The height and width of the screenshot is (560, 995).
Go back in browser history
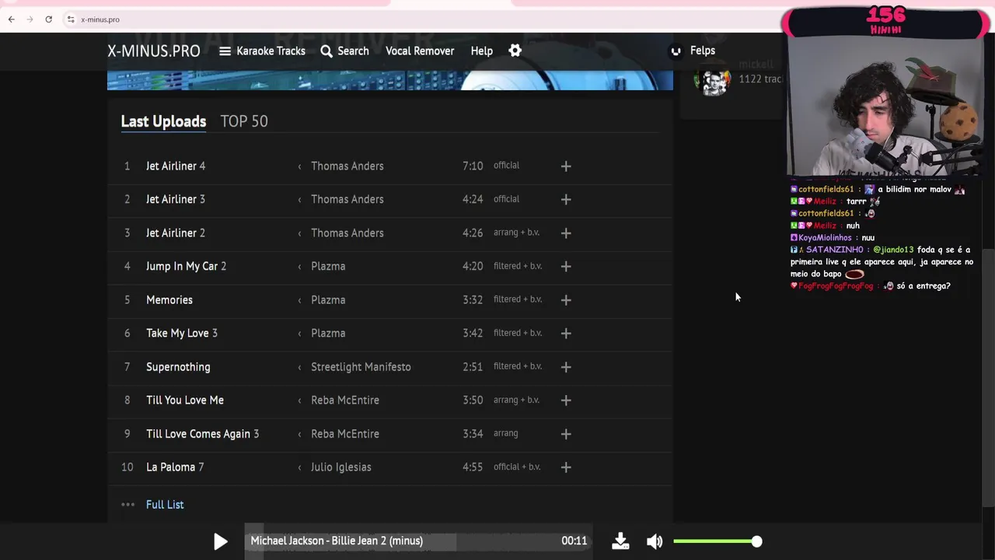(x=11, y=19)
